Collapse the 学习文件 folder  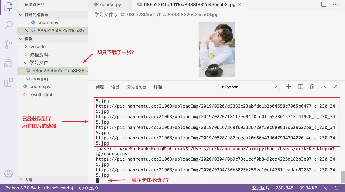pos(53,62)
